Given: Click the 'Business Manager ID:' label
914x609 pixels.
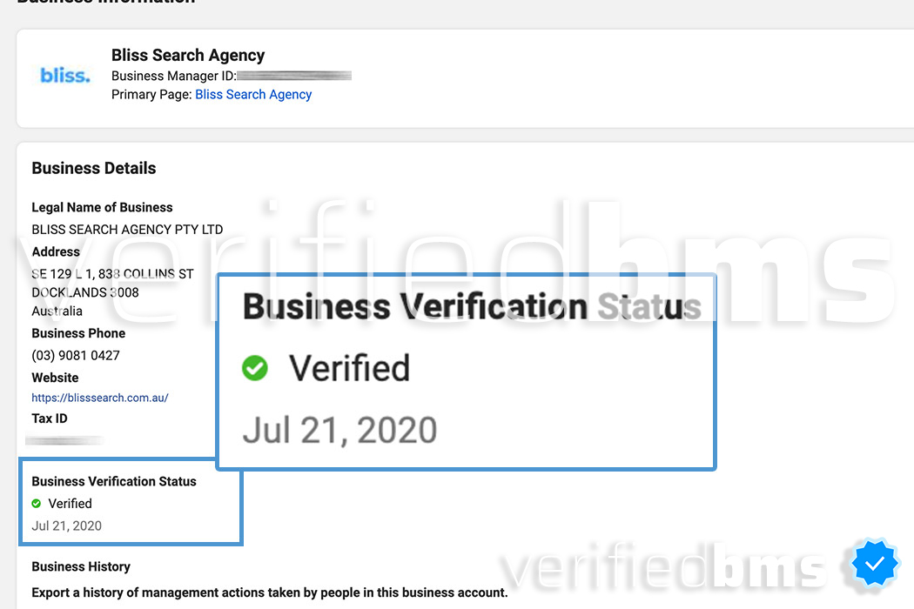Looking at the screenshot, I should coord(174,76).
